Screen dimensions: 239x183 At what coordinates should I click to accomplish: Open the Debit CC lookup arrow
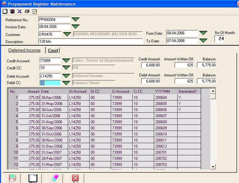(x=66, y=83)
